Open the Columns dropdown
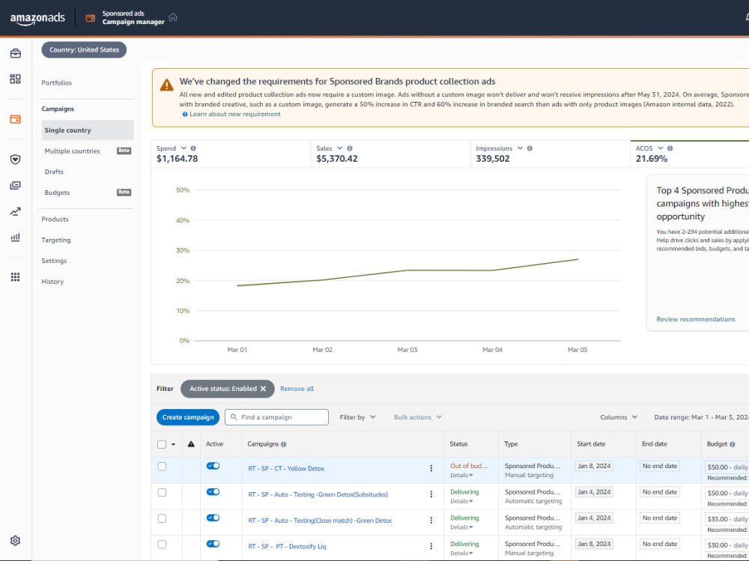749x561 pixels. click(619, 417)
